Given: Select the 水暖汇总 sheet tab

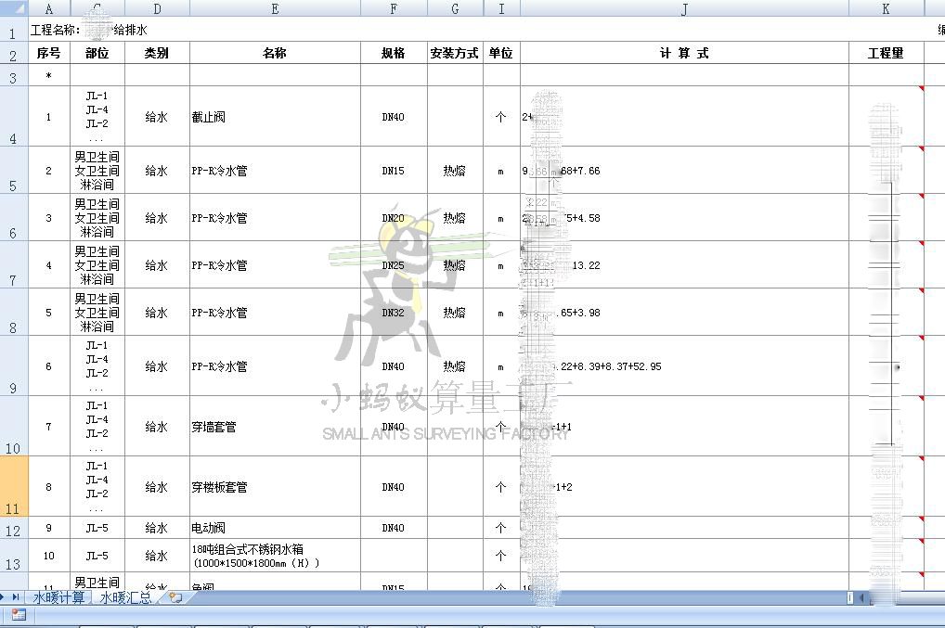Looking at the screenshot, I should [x=125, y=598].
